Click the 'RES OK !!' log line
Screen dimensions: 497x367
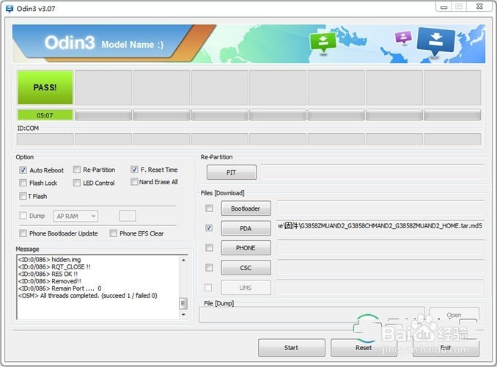[48, 274]
